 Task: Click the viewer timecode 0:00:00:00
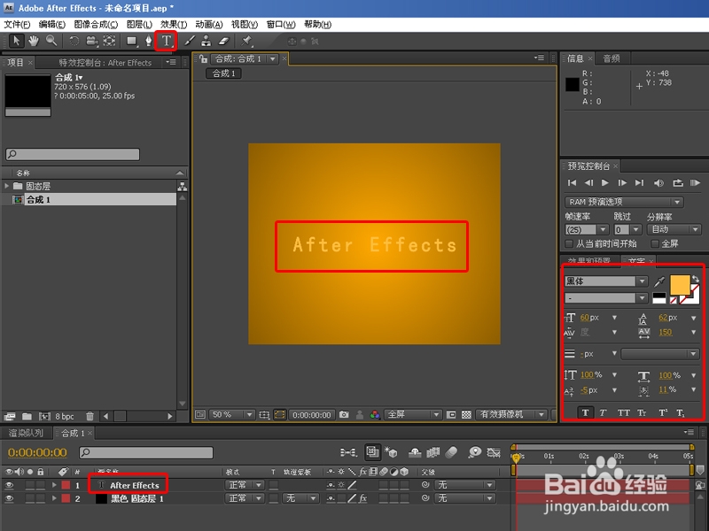coord(312,415)
